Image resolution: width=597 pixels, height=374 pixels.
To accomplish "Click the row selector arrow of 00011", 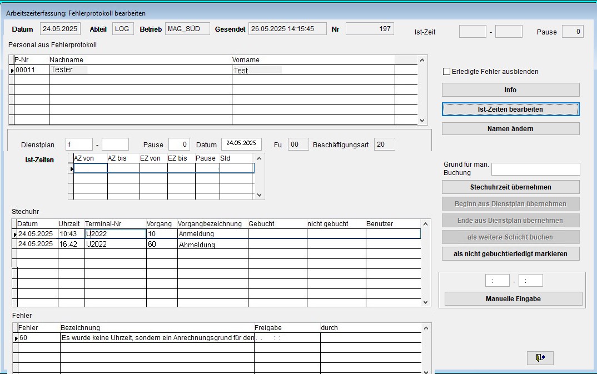I will point(12,71).
